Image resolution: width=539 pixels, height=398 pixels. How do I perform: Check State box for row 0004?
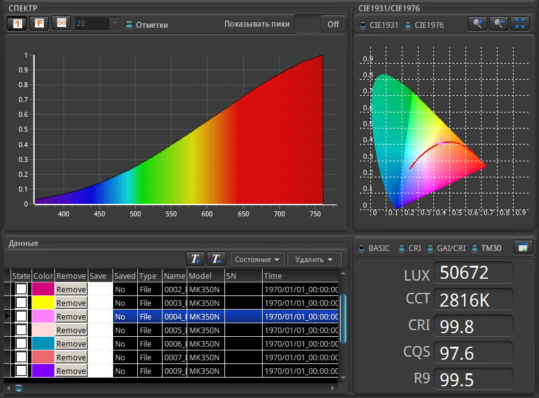(21, 316)
